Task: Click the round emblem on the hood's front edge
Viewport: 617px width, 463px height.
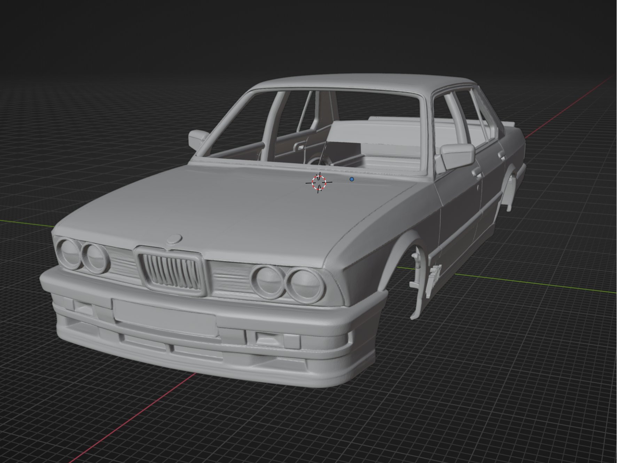Action: (x=174, y=239)
